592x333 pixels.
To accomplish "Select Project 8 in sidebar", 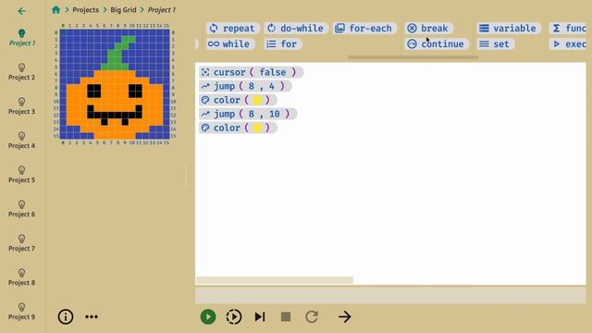I will 21,277.
